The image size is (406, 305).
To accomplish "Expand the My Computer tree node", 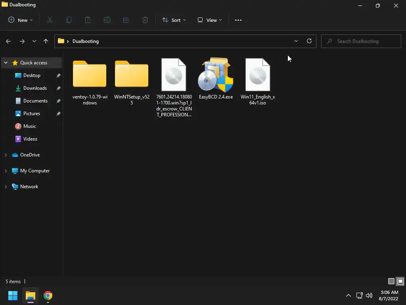I will 6,171.
